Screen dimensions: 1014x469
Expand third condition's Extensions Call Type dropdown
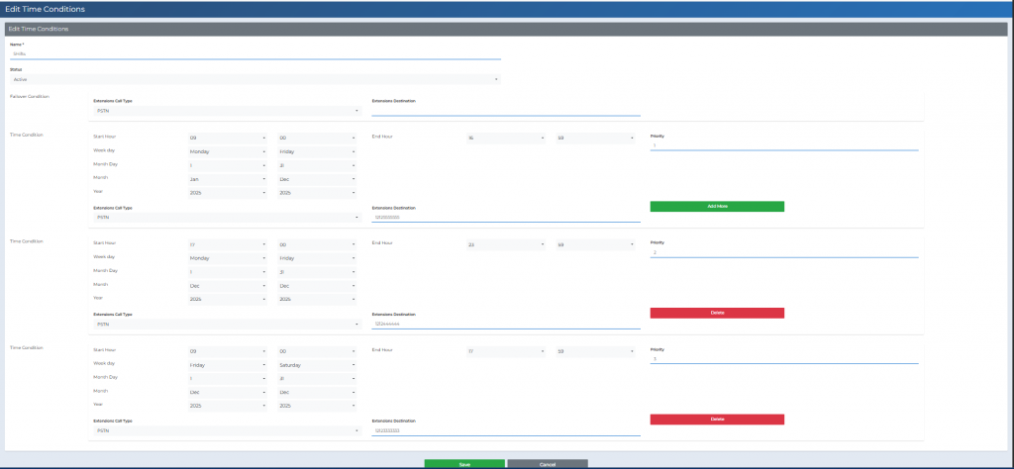point(225,430)
